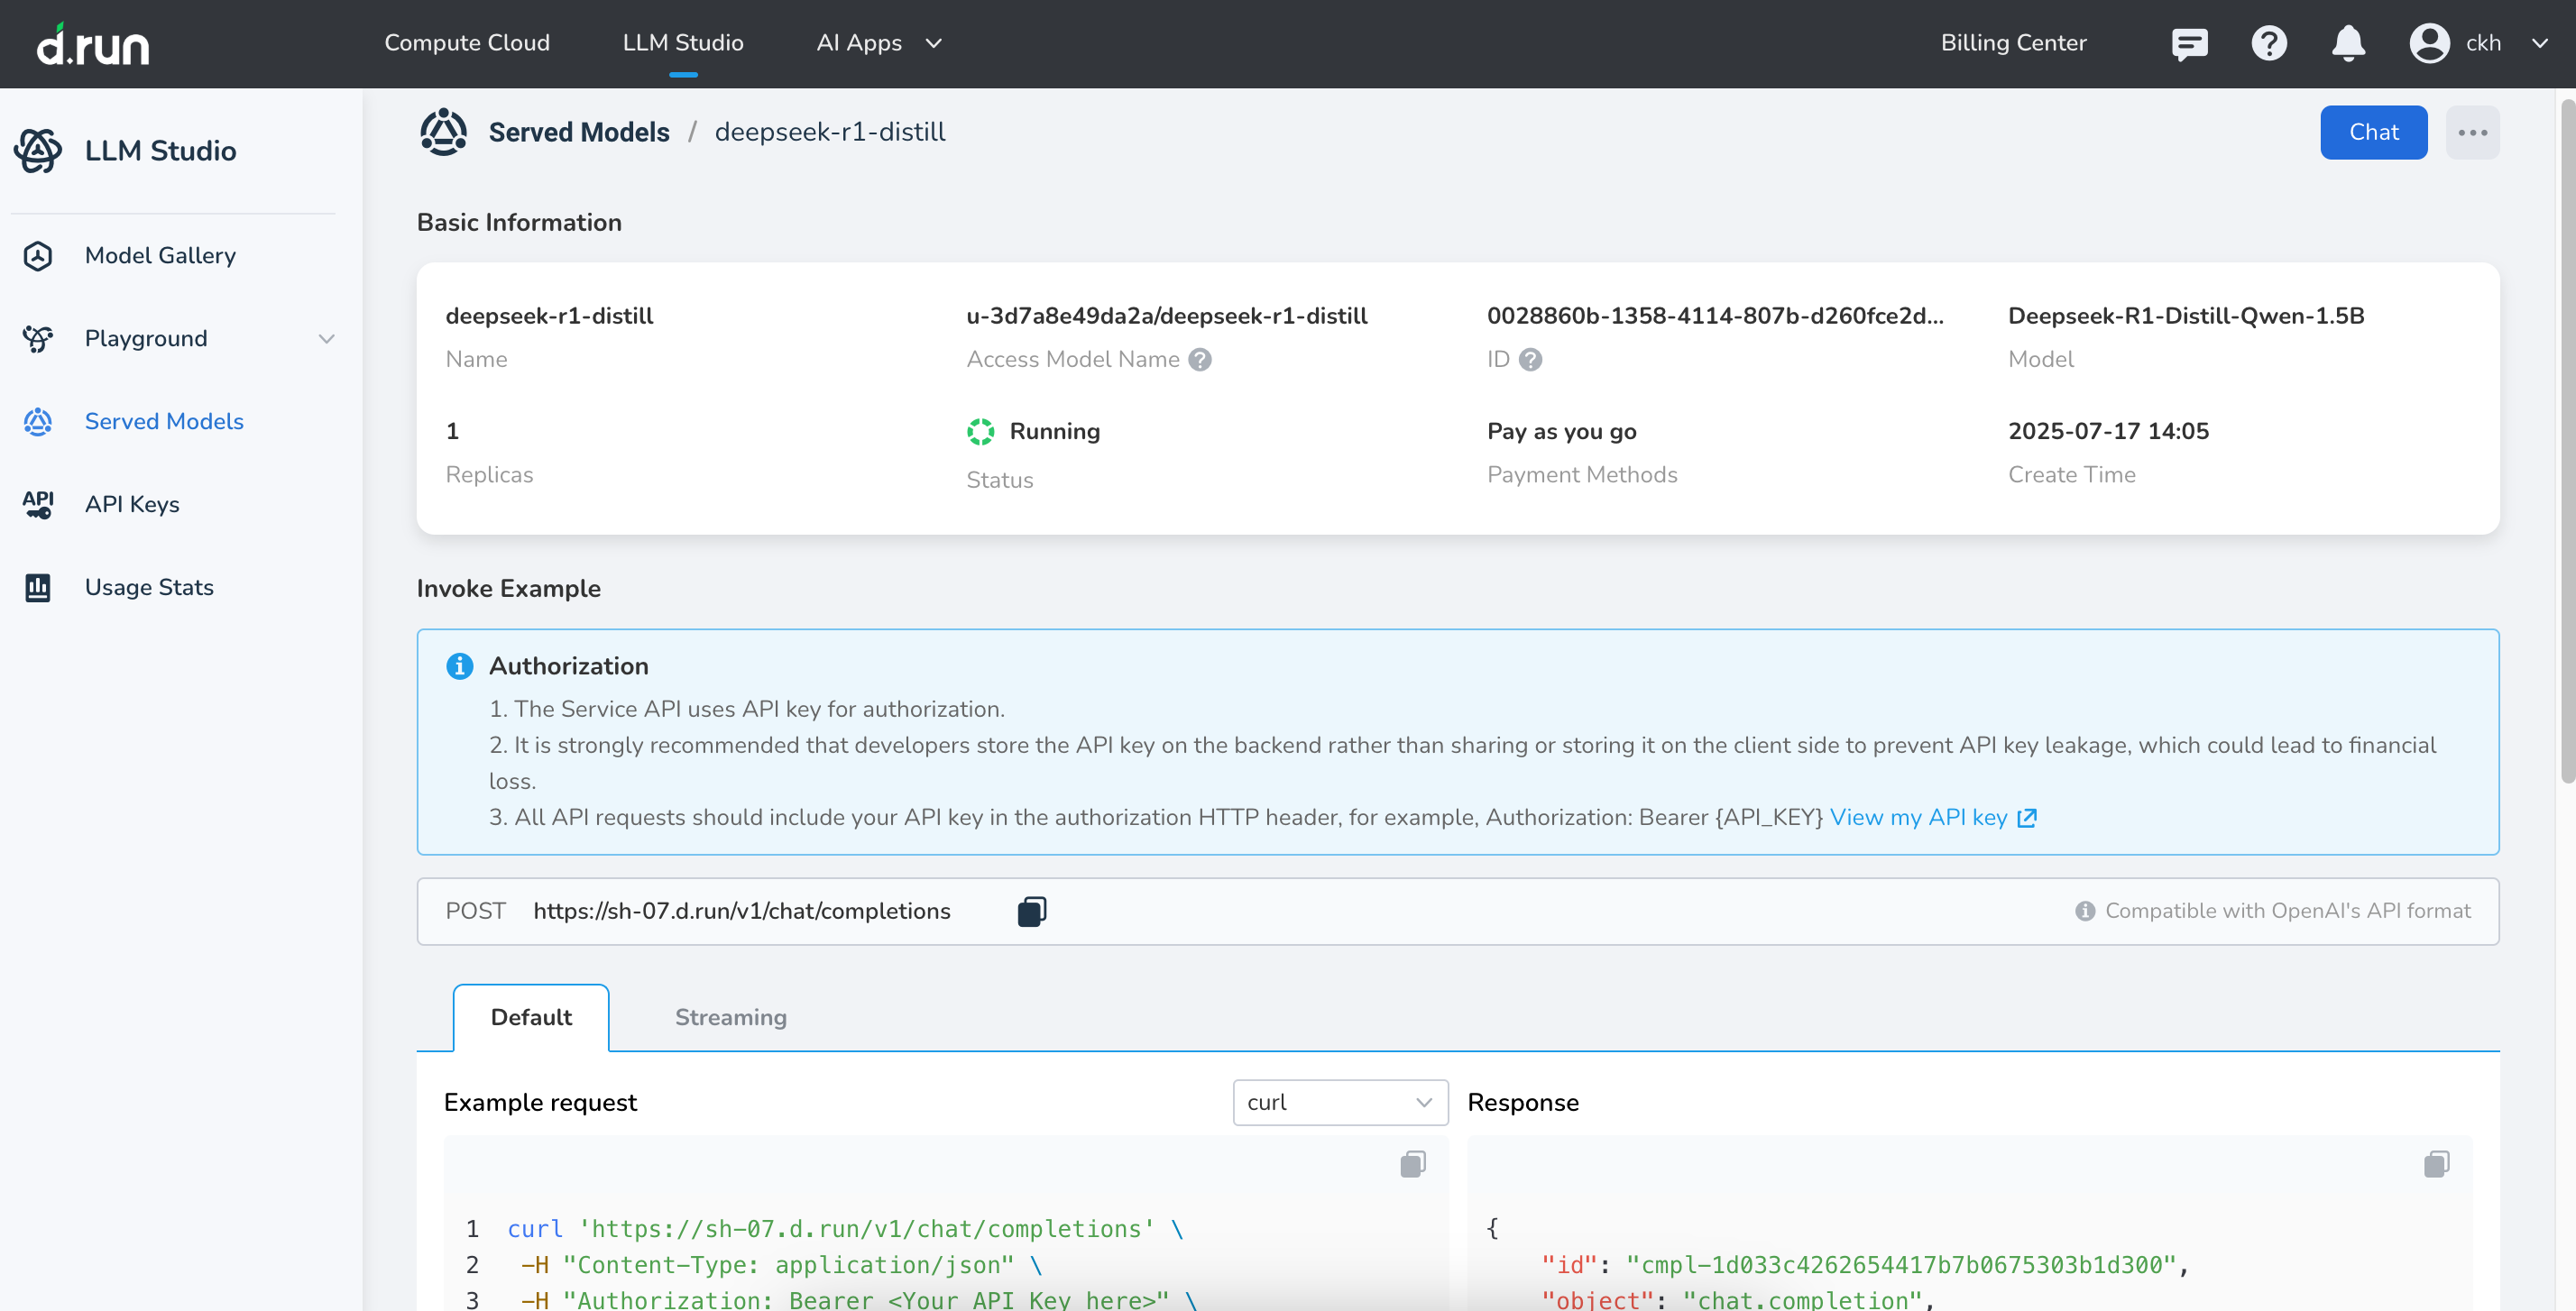Go to Compute Cloud in the top nav

[x=466, y=43]
